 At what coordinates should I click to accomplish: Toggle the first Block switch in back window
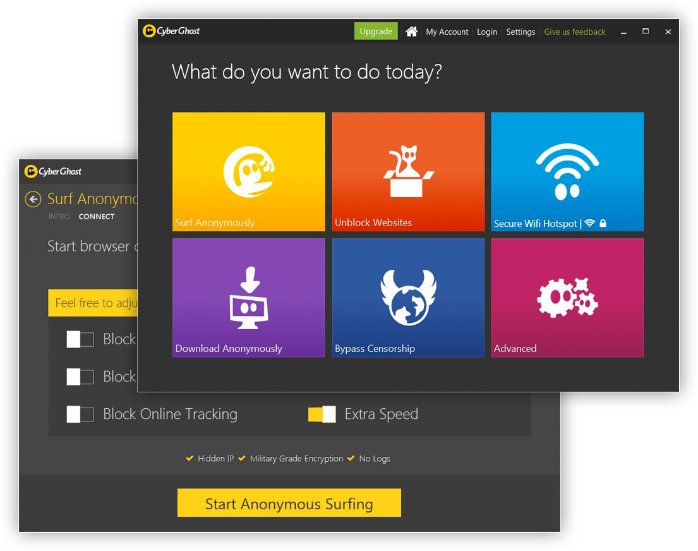(x=80, y=339)
